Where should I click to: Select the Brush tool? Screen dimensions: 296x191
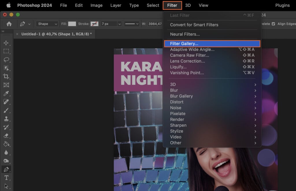[x=7, y=111]
